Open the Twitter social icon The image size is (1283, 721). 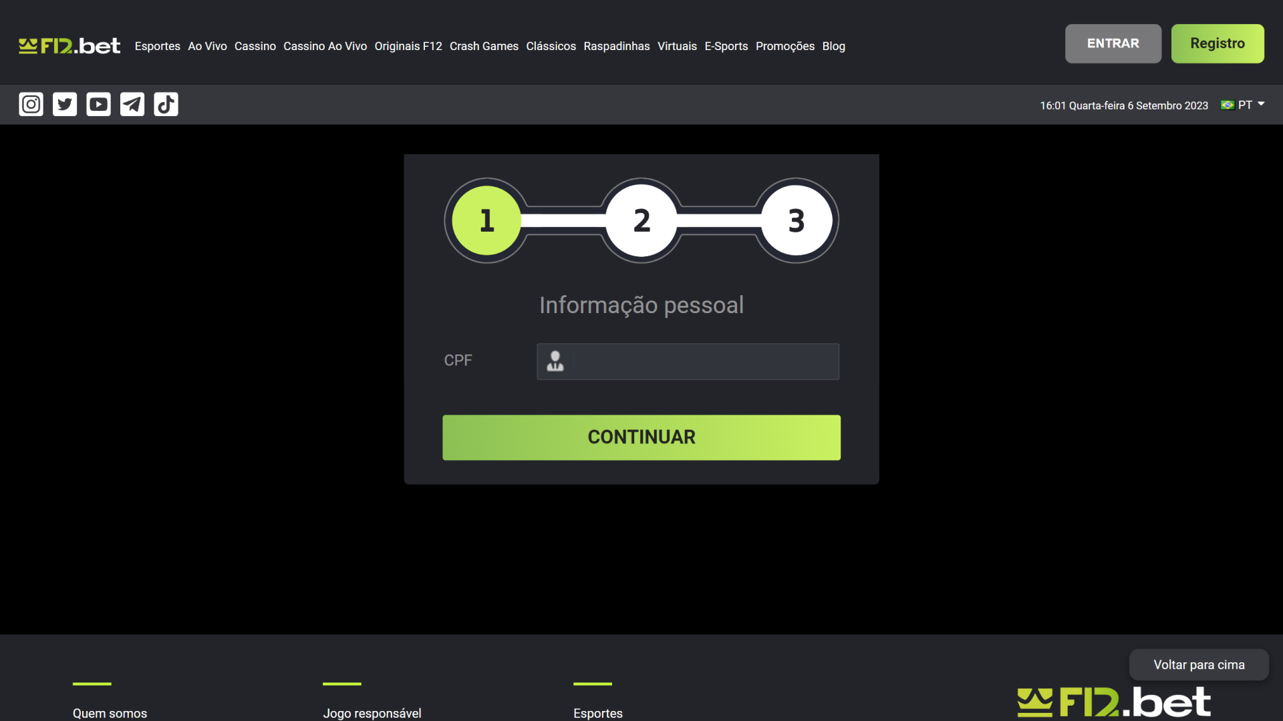click(x=65, y=104)
